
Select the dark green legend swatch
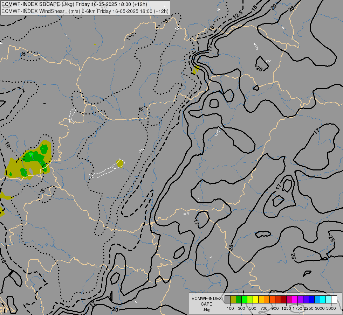coord(239,299)
